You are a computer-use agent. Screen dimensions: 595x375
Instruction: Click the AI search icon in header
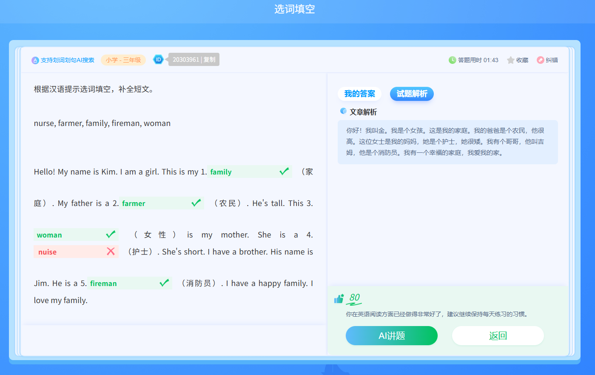click(x=35, y=60)
